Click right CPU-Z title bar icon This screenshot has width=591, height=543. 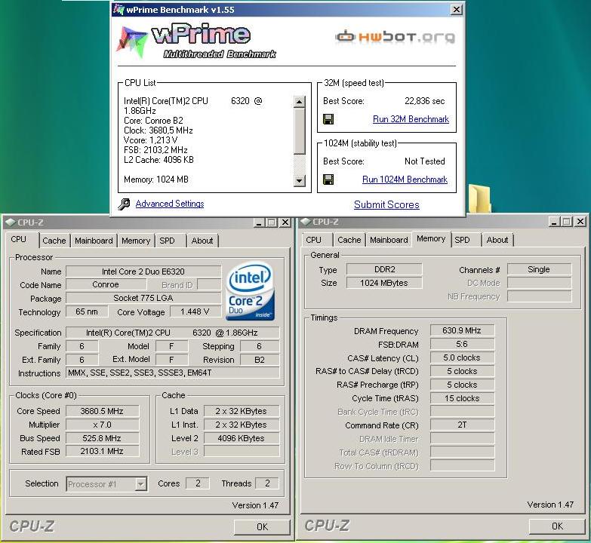(x=305, y=222)
